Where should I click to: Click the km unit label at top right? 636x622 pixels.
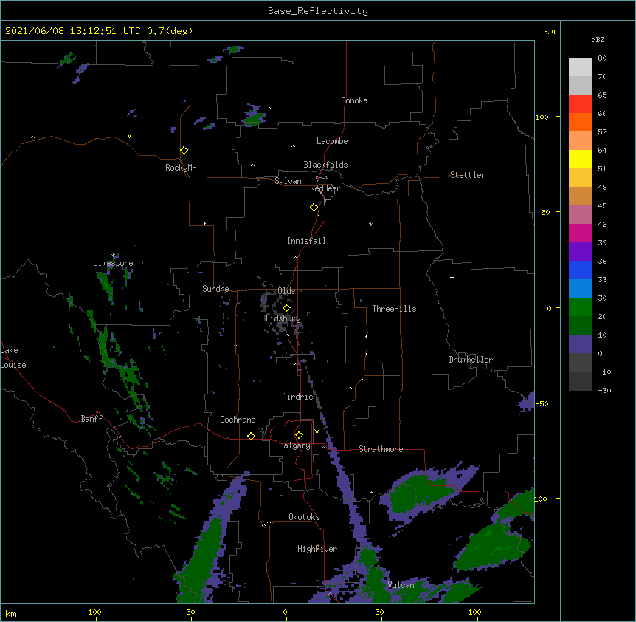[549, 31]
